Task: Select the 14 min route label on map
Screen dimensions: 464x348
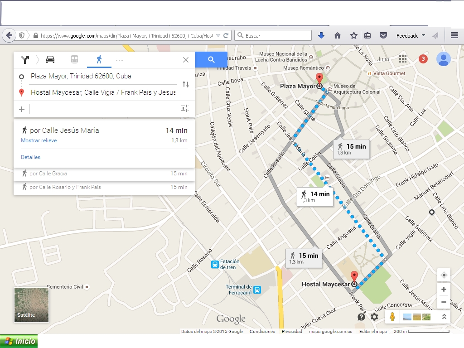Action: [315, 197]
